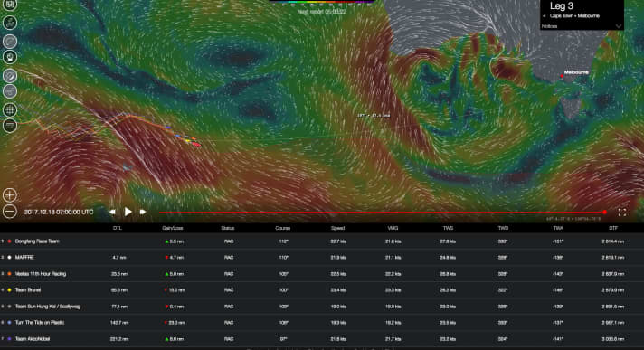
Task: Click the red dot beside Dongfeng Race Team
Action: coord(9,241)
